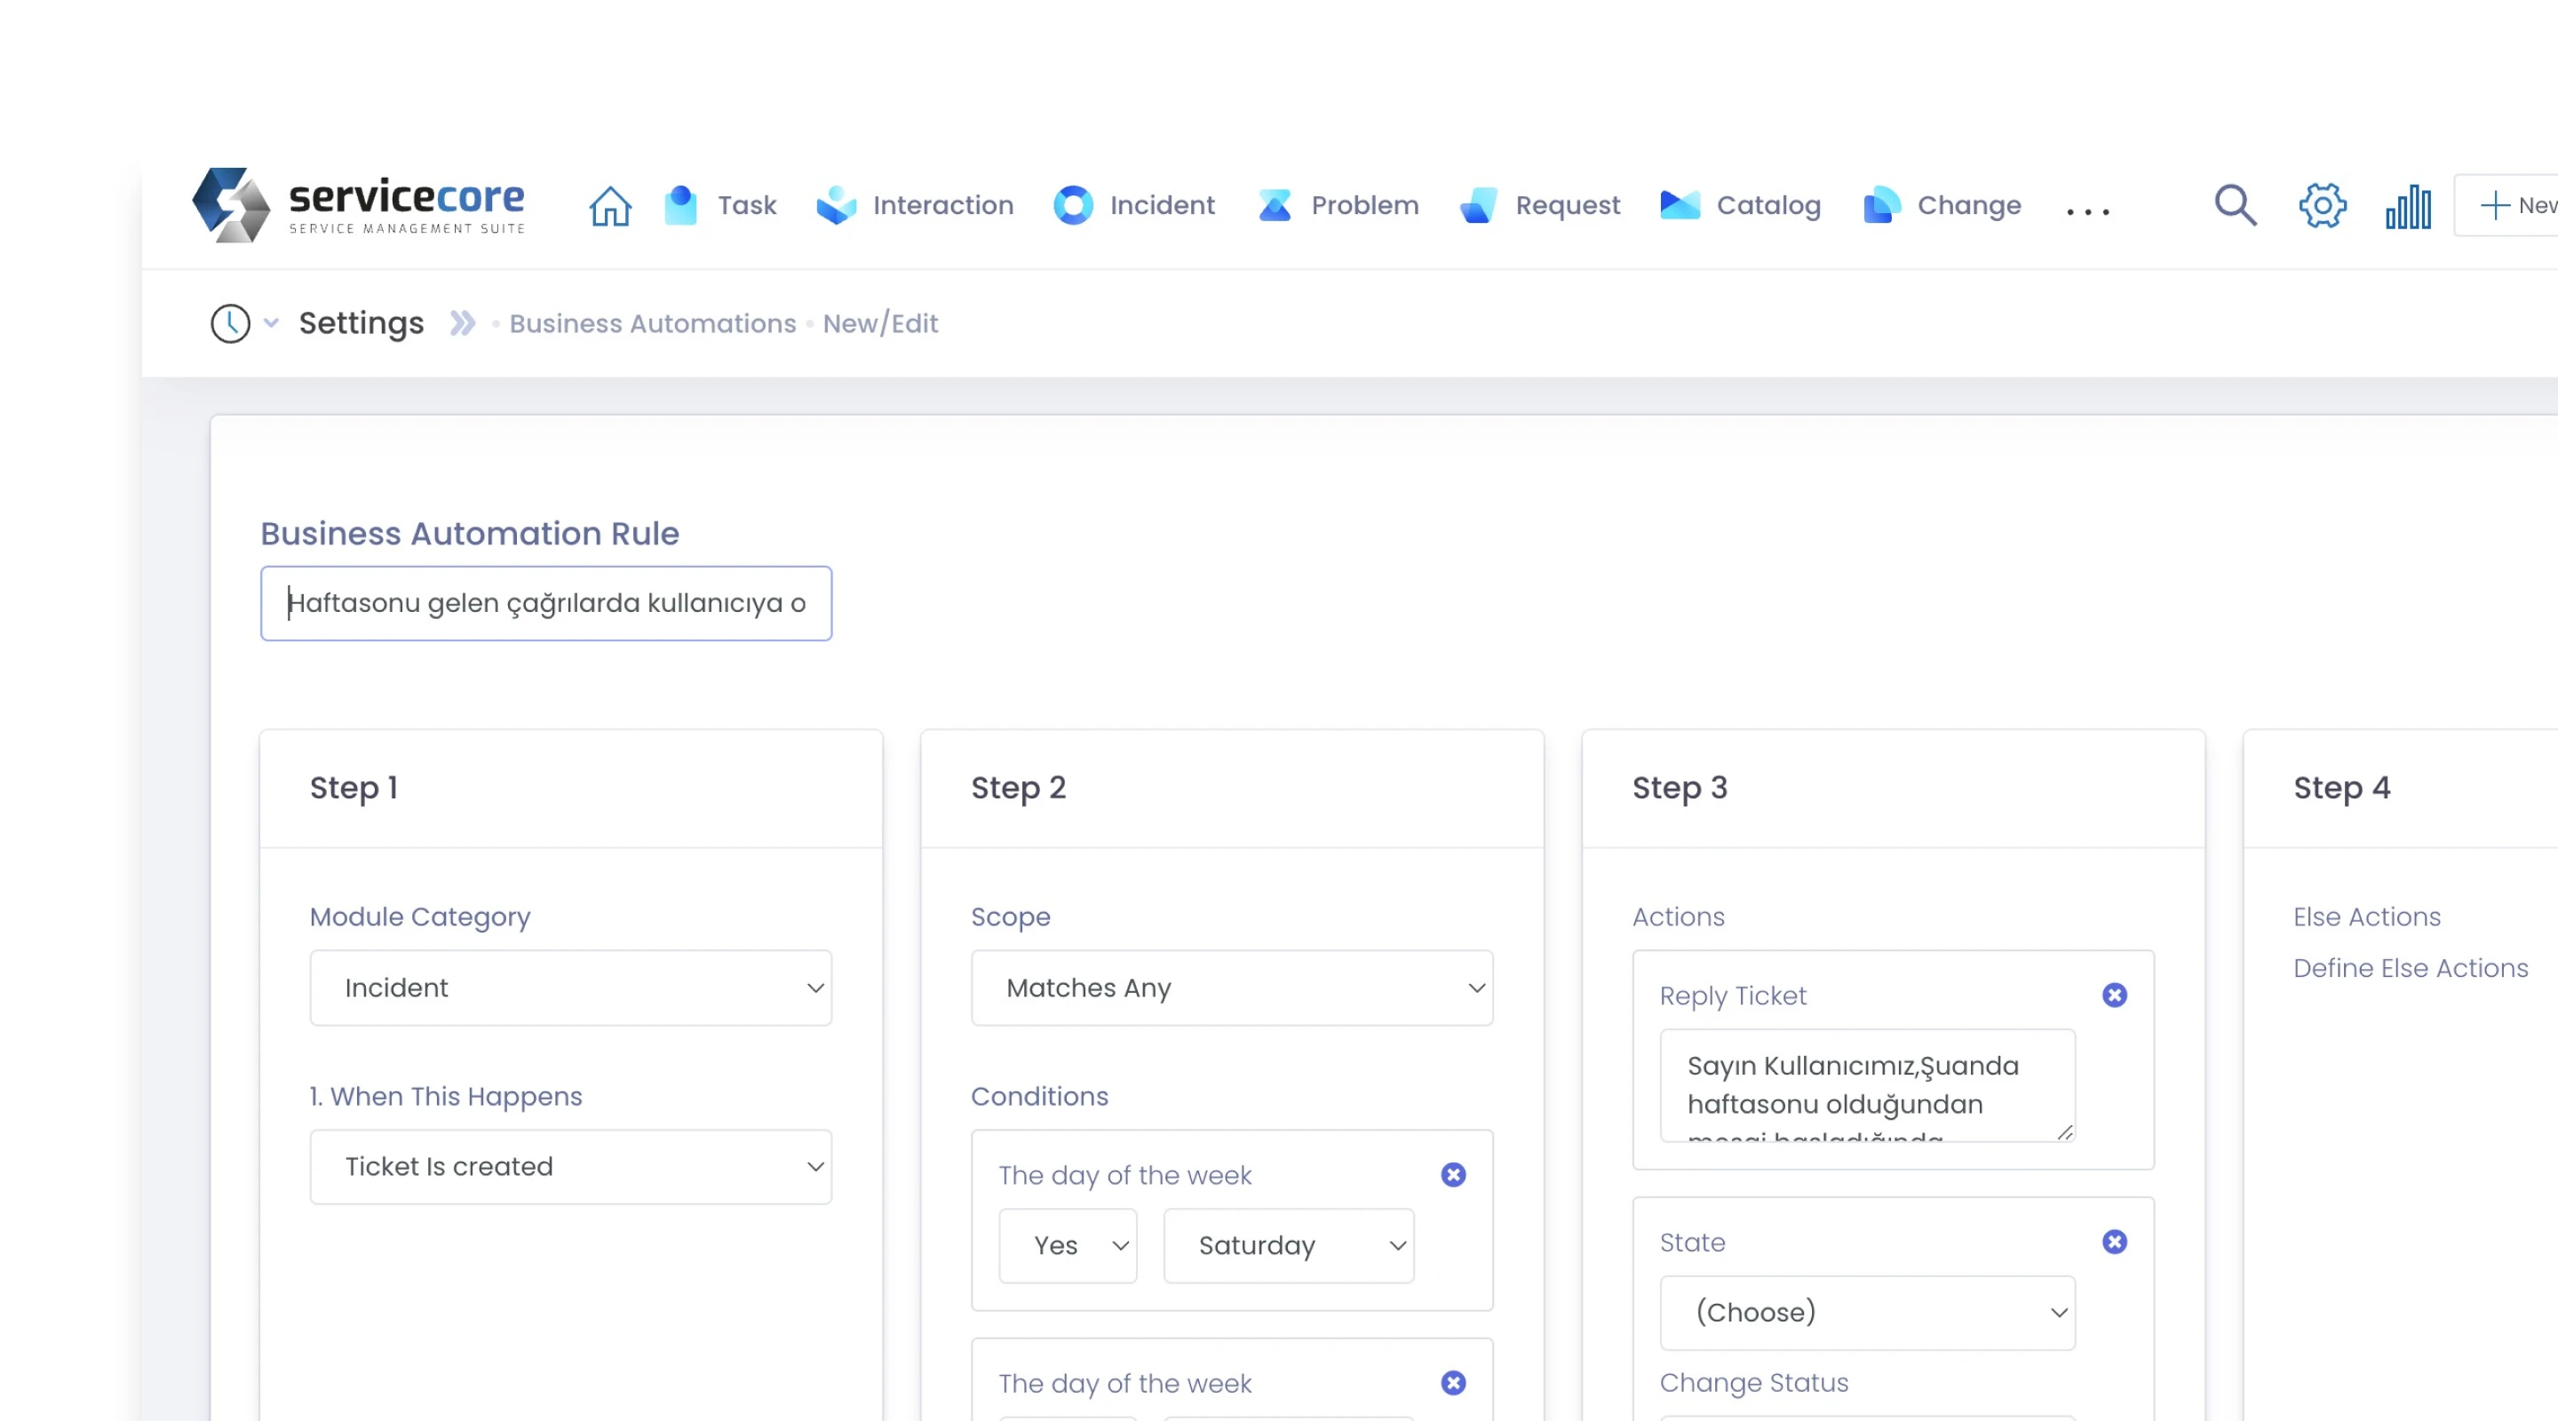Expand the Module Category dropdown
The image size is (2558, 1421).
[571, 988]
